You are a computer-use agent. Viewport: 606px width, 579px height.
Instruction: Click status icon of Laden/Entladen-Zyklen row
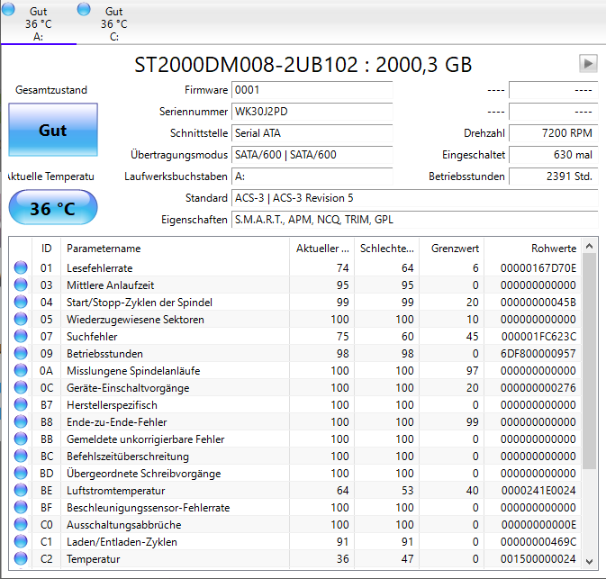(21, 541)
